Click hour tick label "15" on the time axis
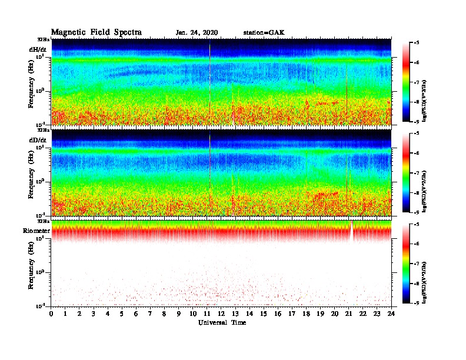The height and width of the screenshot is (360, 466). coord(264,314)
